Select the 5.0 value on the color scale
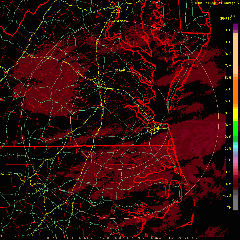The height and width of the screenshot is (240, 240). tap(228, 101)
